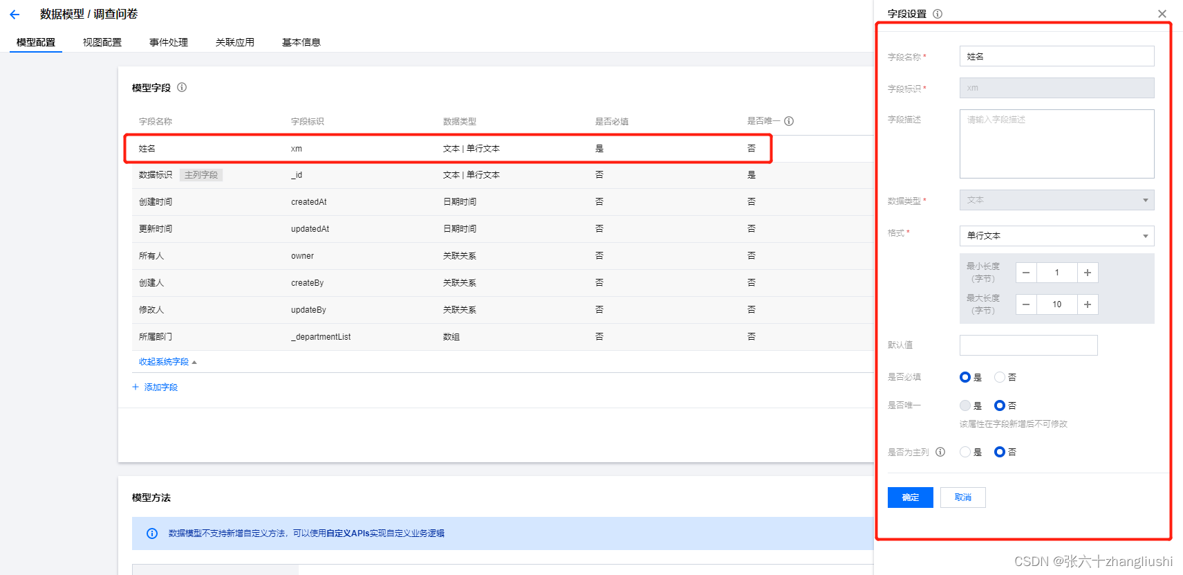
Task: Select 否 for 是否为主列
Action: [x=1000, y=452]
